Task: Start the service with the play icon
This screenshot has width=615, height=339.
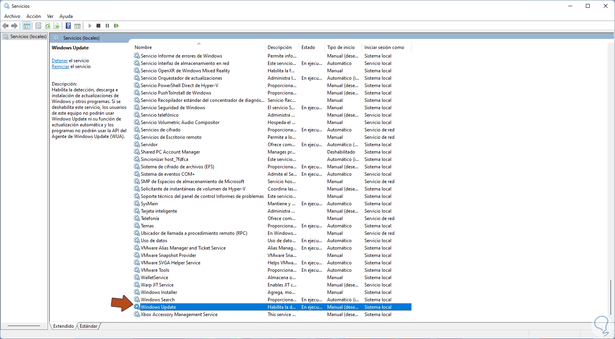Action: [90, 26]
